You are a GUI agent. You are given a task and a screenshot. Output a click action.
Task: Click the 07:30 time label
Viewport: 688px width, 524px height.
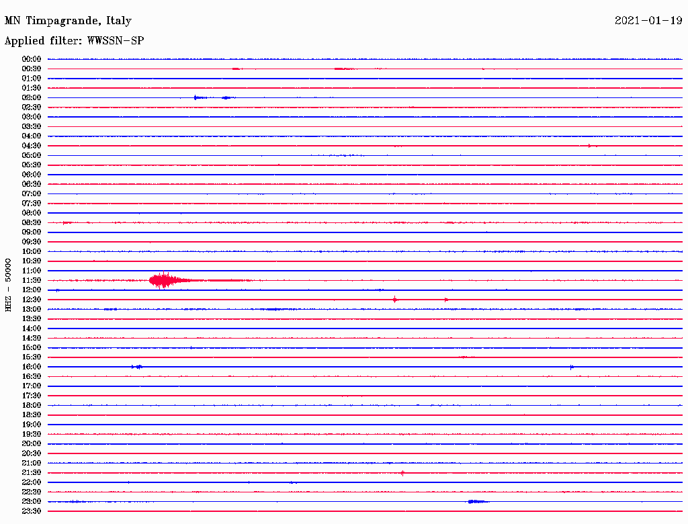[32, 203]
